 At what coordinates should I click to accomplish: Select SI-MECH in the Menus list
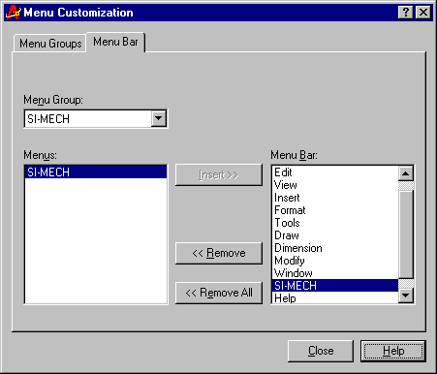tap(96, 171)
